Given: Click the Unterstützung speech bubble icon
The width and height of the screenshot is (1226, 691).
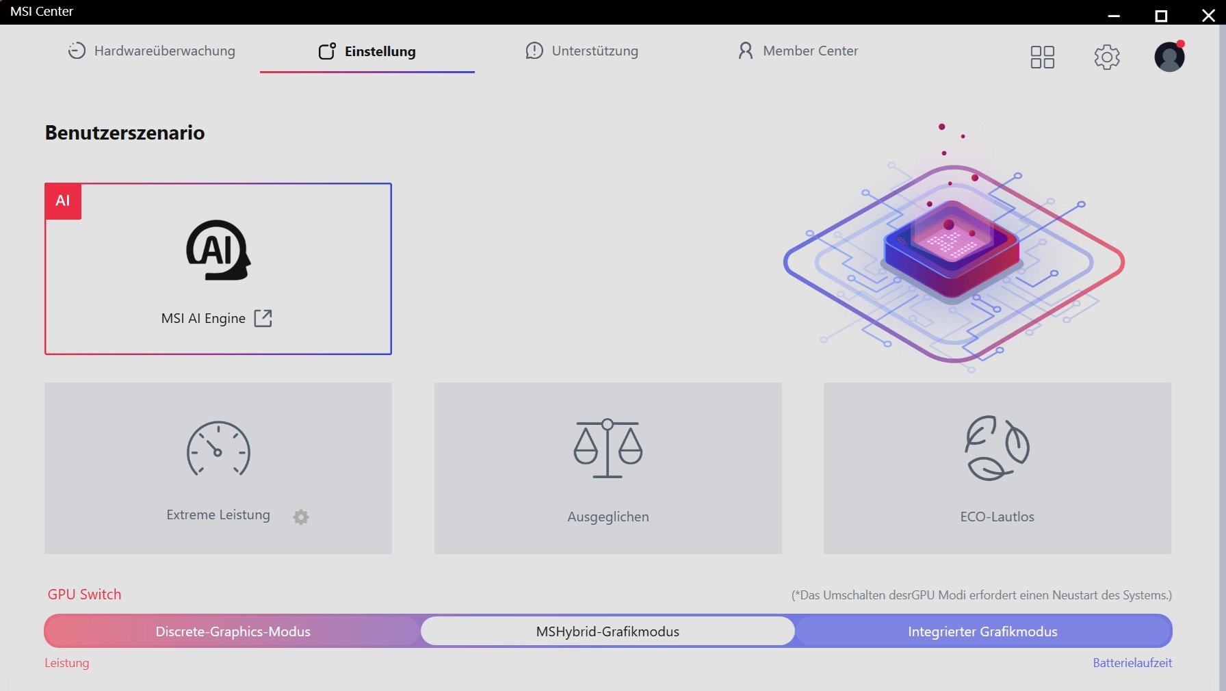Looking at the screenshot, I should click(x=534, y=51).
